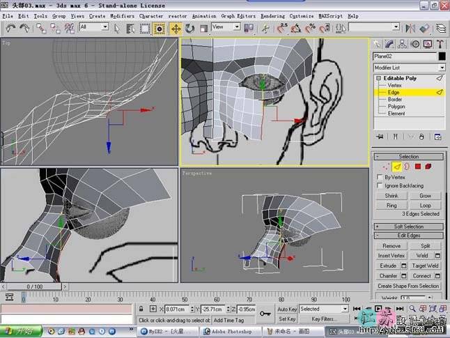Select Border sub-object in modifier stack
Viewport: 450px width, 338px height.
pyautogui.click(x=395, y=100)
